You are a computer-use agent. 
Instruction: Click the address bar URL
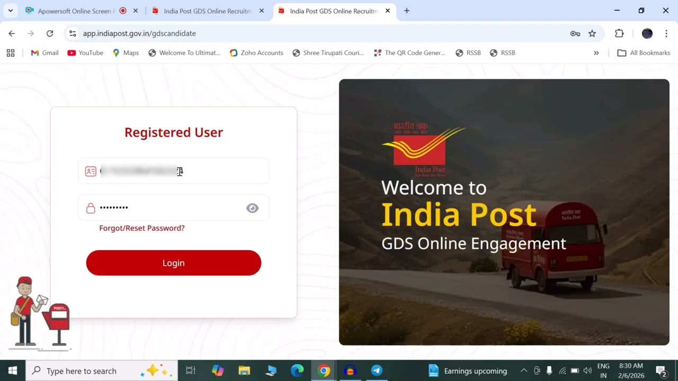click(139, 33)
